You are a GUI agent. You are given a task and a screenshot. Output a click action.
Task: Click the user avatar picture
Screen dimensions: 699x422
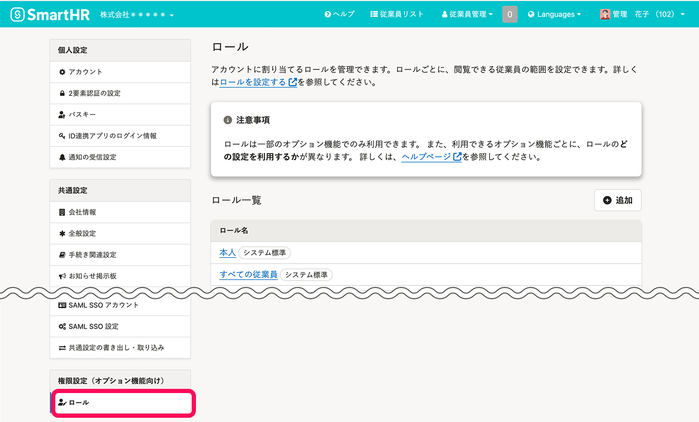[x=605, y=15]
